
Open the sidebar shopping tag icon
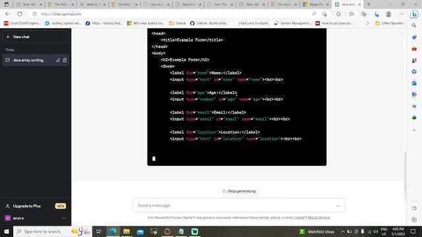[414, 37]
